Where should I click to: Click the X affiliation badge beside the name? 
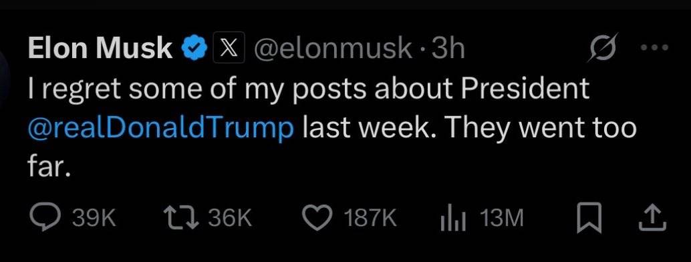click(x=228, y=48)
